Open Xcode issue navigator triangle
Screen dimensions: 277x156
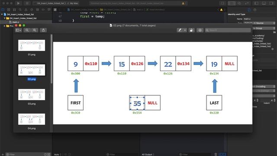click(x=26, y=10)
